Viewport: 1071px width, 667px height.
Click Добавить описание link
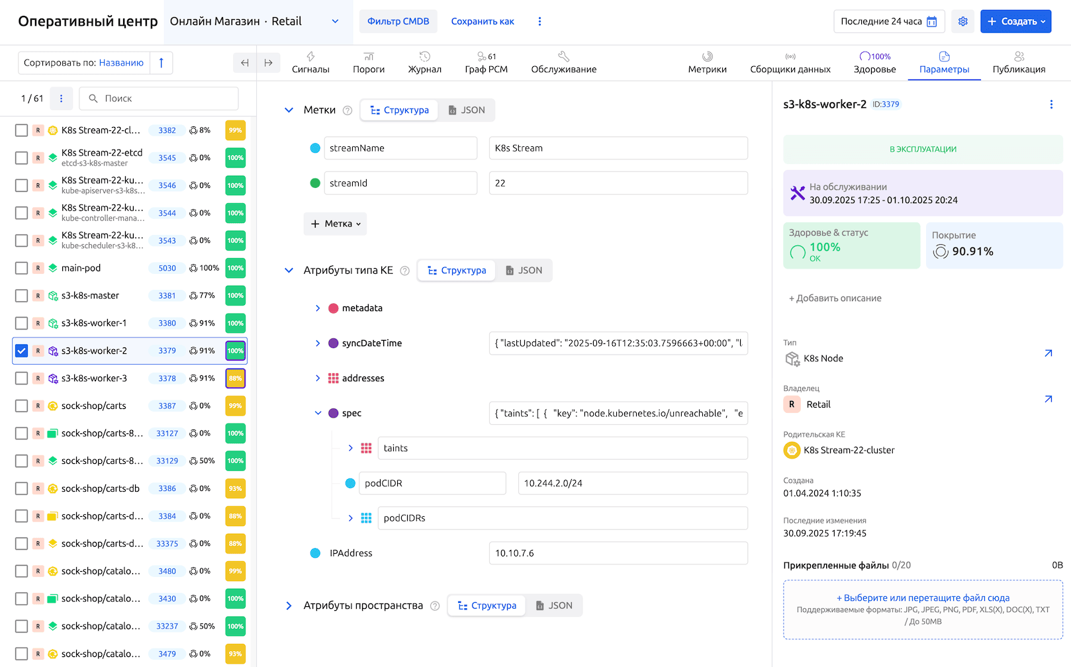click(x=835, y=298)
